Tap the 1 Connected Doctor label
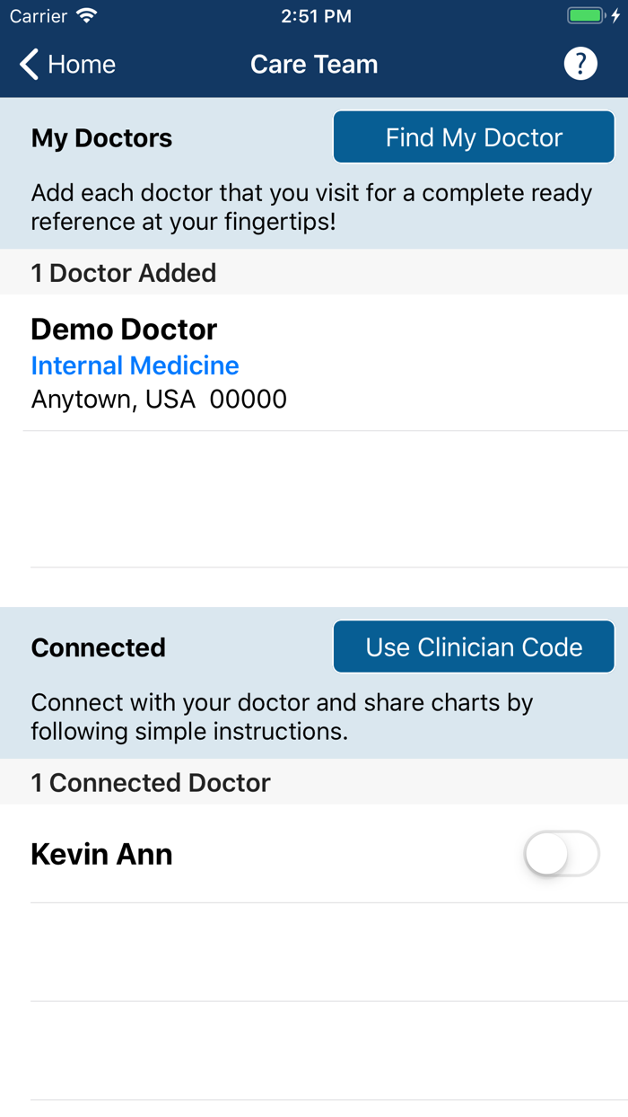 point(151,783)
